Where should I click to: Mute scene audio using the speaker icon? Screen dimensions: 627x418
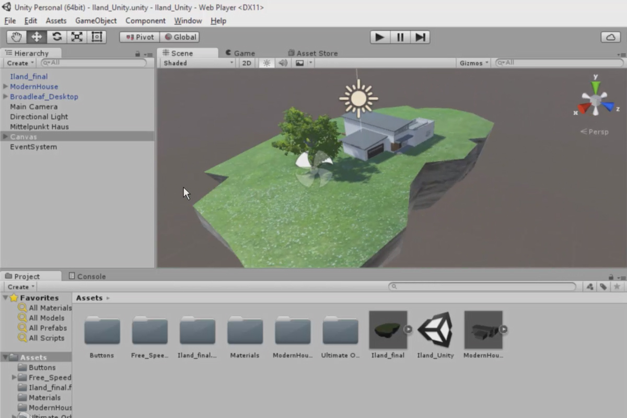point(282,63)
